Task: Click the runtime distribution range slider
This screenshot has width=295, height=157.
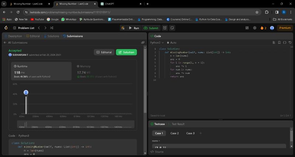Action: point(76,124)
